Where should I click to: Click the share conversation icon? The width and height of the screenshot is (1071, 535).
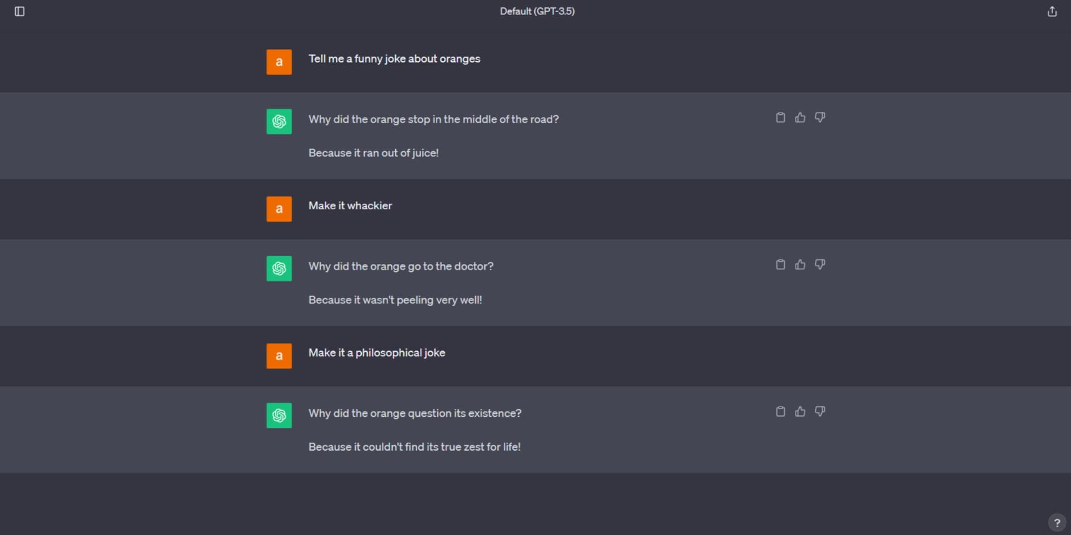[x=1051, y=11]
